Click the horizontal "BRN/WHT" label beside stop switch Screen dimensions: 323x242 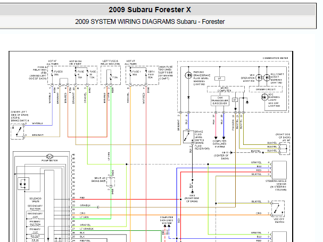(38, 135)
